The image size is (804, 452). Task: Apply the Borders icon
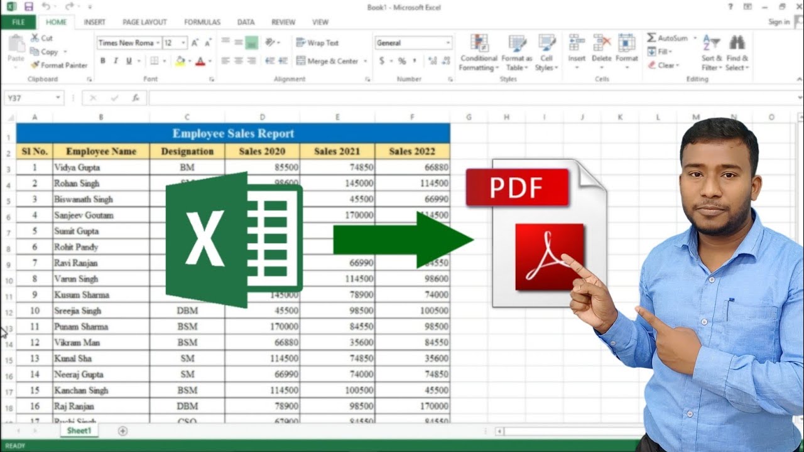(155, 61)
